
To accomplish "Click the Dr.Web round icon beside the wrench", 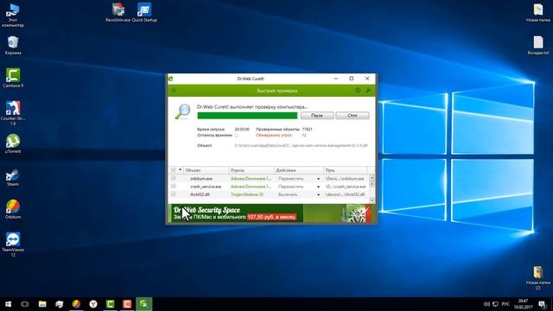I will [x=358, y=91].
